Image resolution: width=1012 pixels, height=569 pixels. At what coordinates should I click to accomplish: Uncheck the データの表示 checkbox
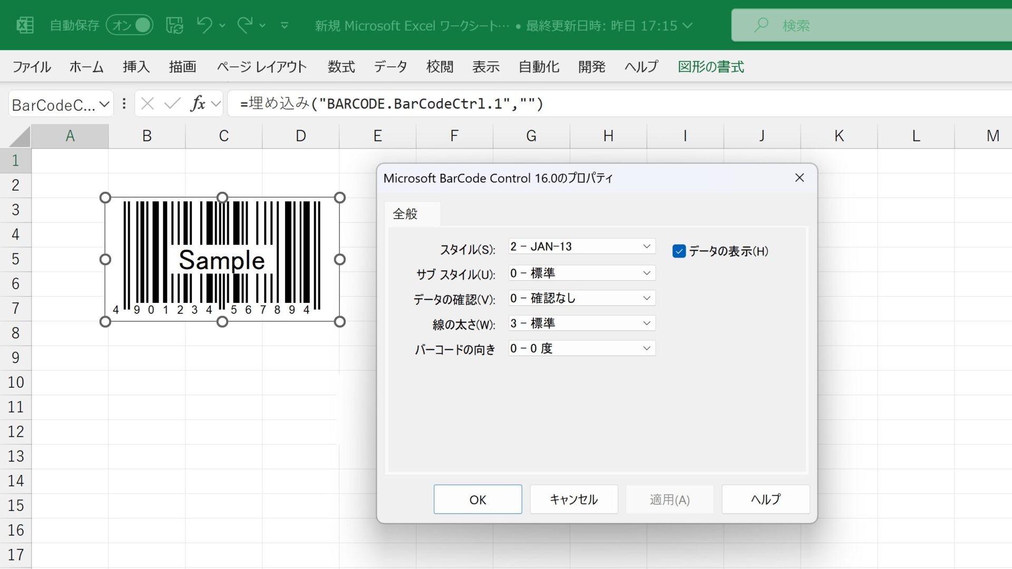click(679, 251)
